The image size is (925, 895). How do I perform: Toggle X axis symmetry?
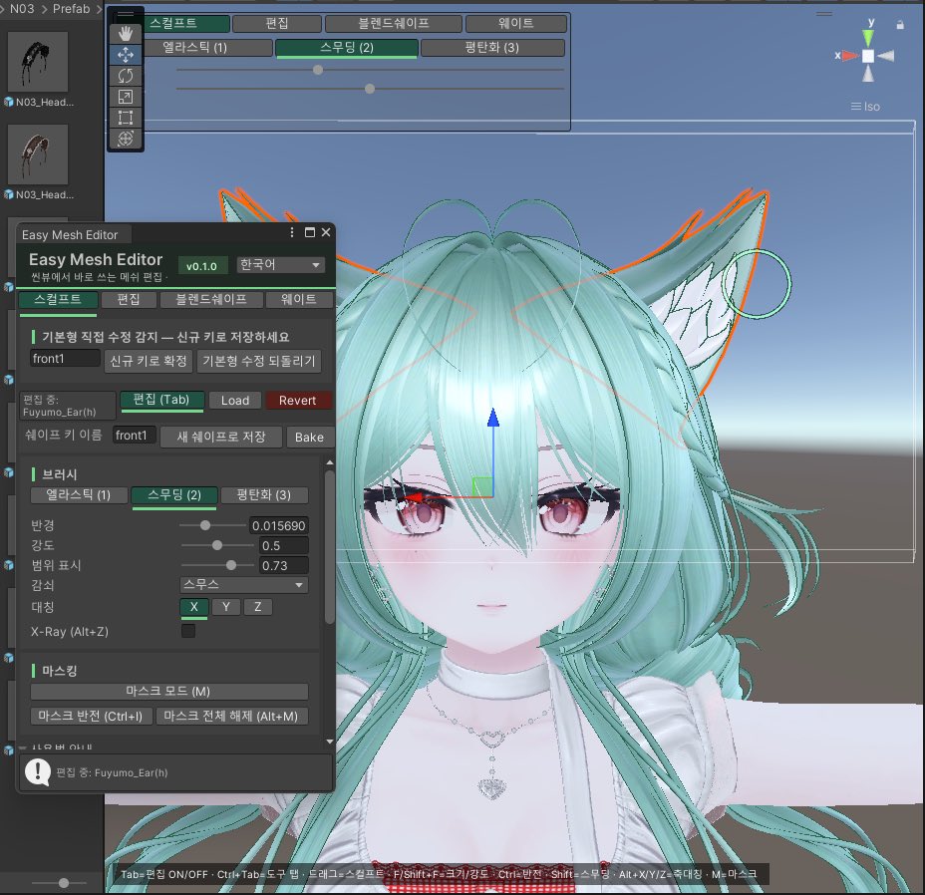pos(194,607)
